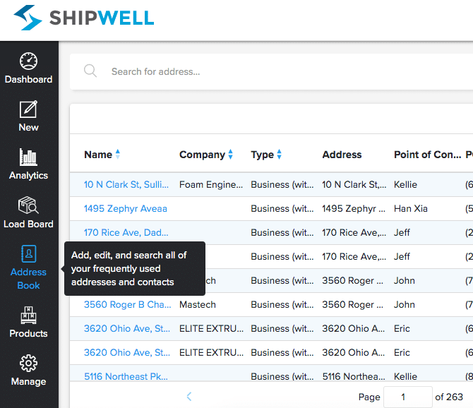This screenshot has width=473, height=408.
Task: Click the Load Board label in sidebar
Action: coord(28,224)
